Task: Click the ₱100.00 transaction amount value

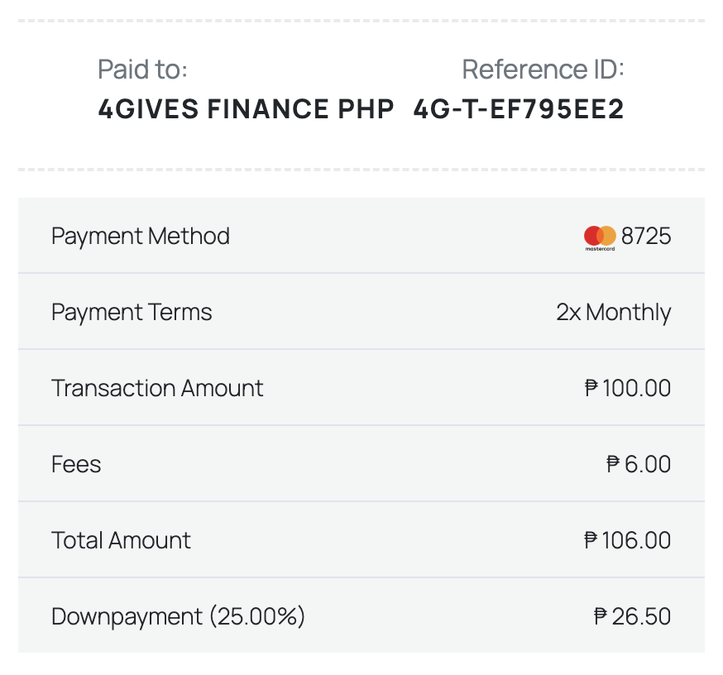Action: pos(628,389)
